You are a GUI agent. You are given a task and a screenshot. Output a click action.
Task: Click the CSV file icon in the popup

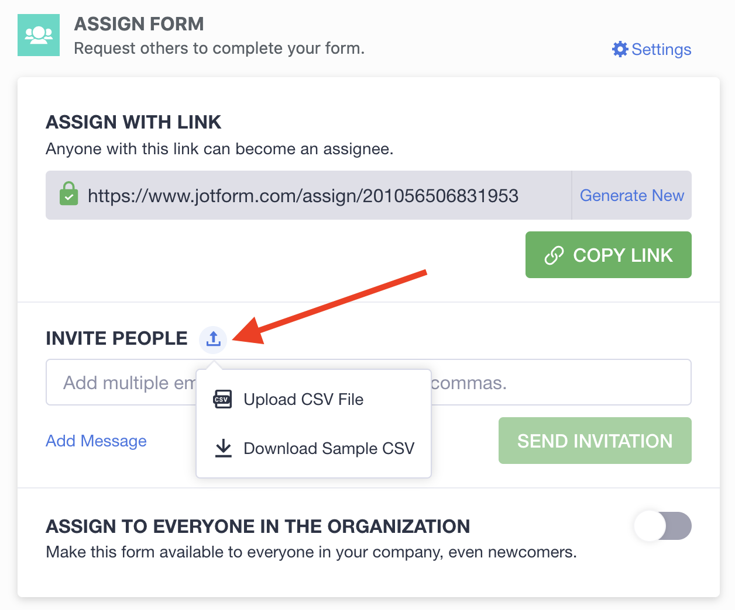223,400
